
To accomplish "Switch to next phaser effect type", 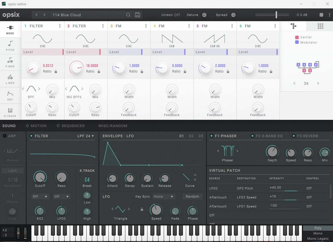I will [237, 151].
